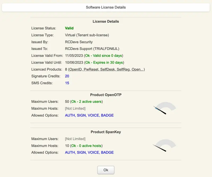Select the Virtual (Tenant sub-license) text
The image size is (212, 177).
pyautogui.click(x=87, y=35)
